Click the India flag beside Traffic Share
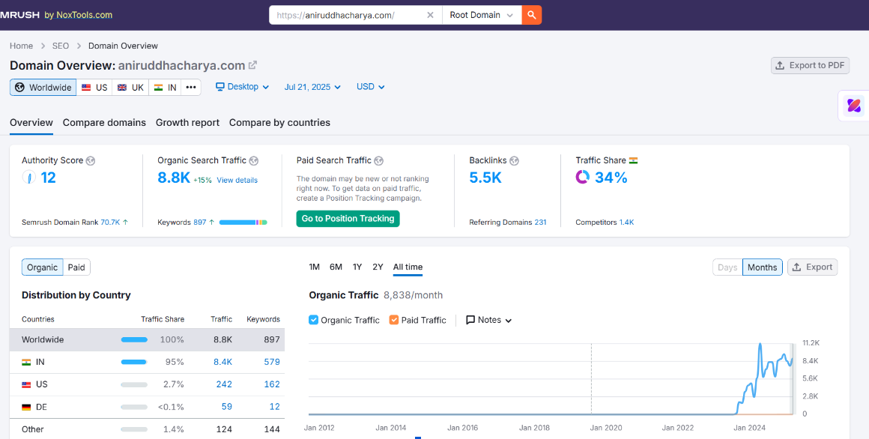This screenshot has width=869, height=439. coord(634,161)
